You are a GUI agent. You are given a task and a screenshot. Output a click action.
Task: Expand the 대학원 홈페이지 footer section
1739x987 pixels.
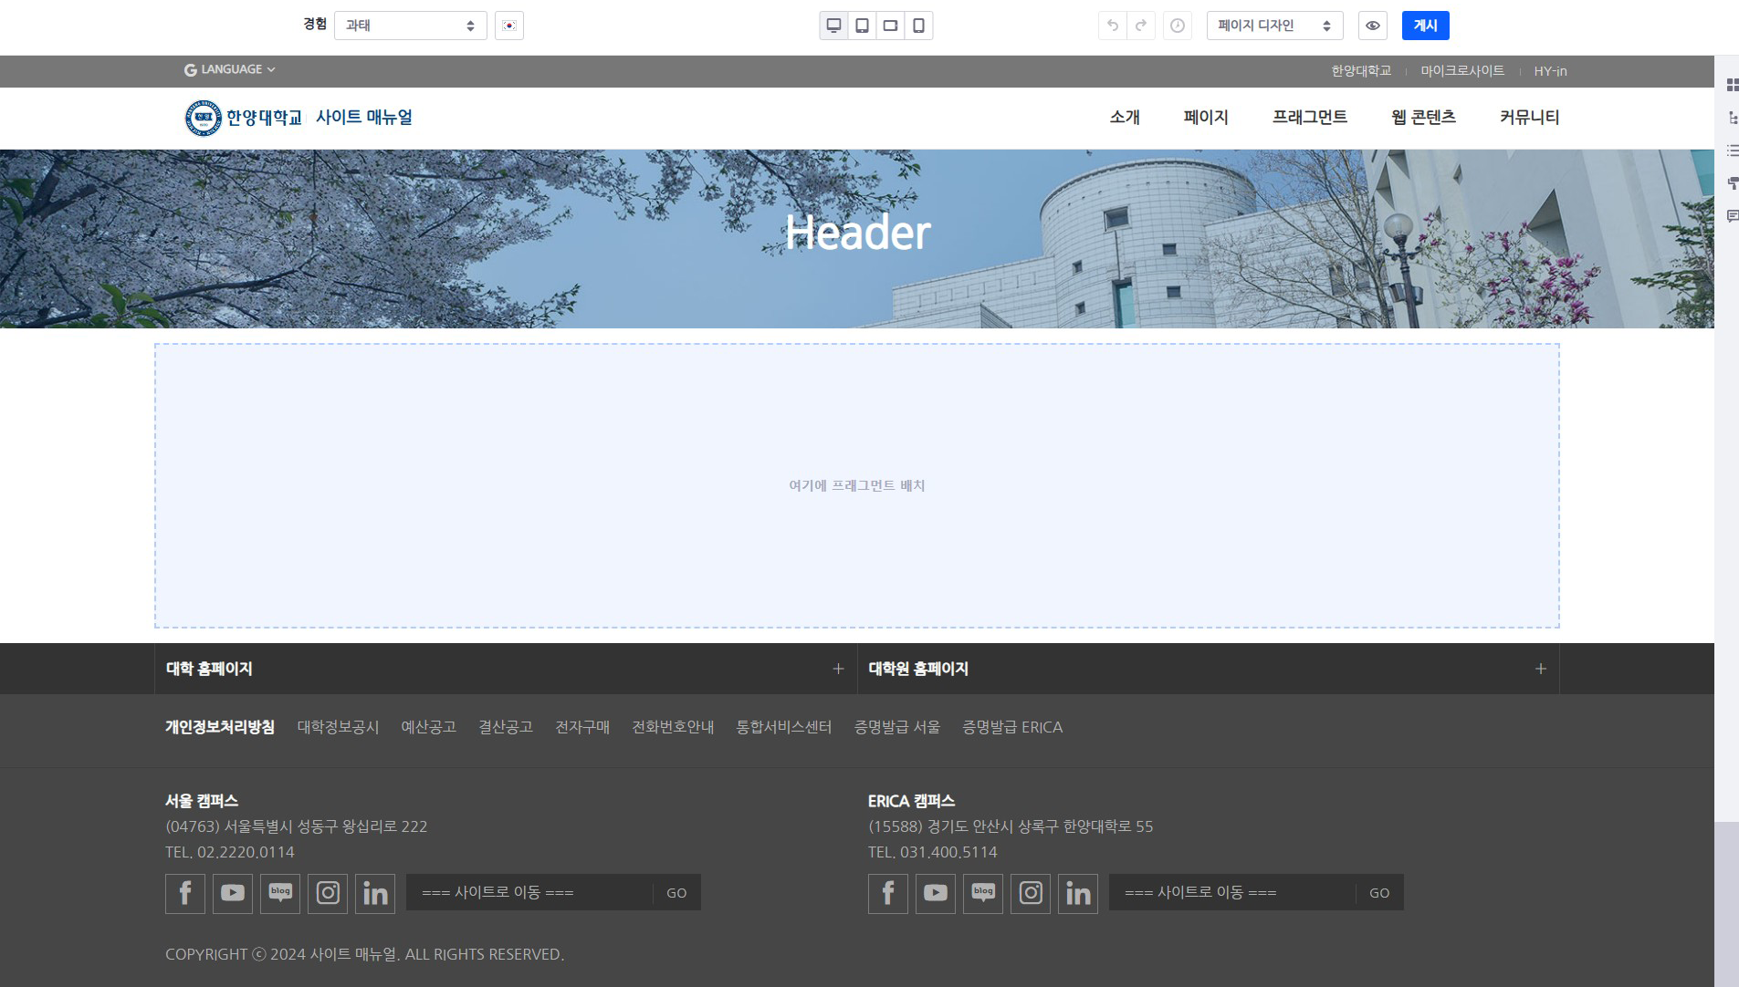pos(1540,669)
